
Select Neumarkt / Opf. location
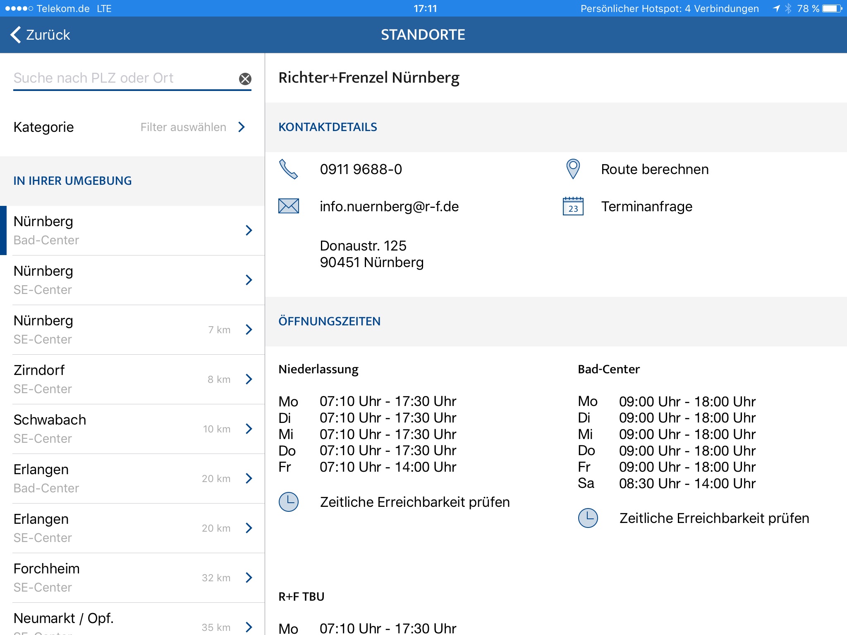click(132, 619)
